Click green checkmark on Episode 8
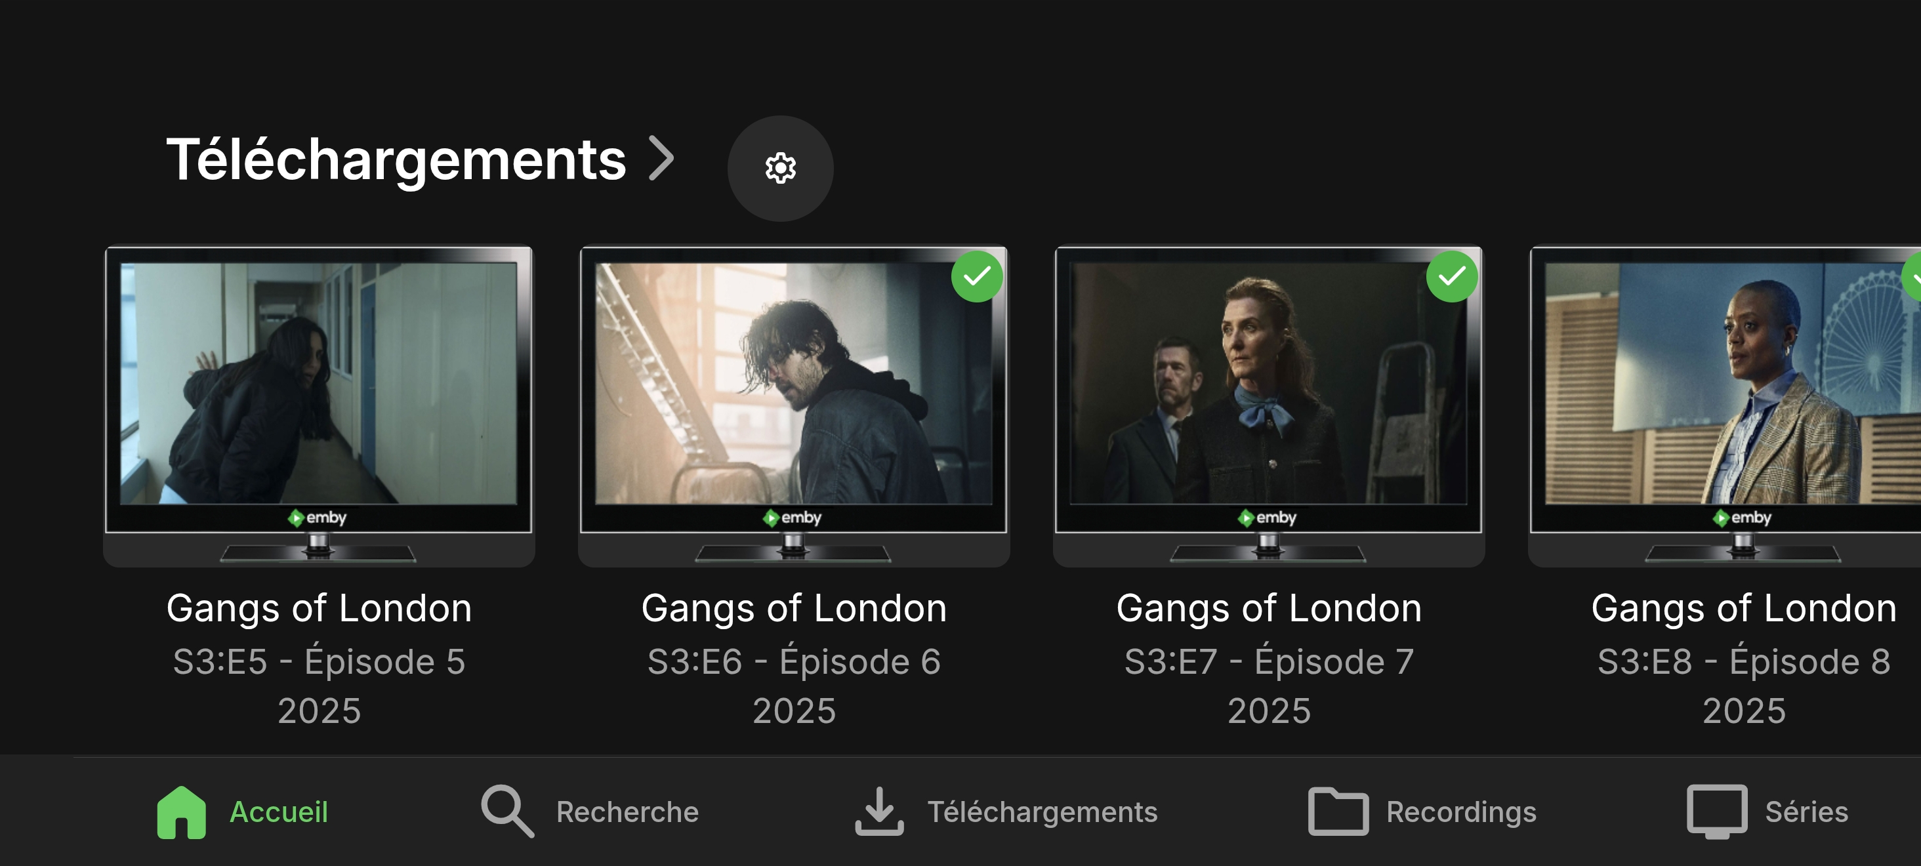 pos(1914,278)
